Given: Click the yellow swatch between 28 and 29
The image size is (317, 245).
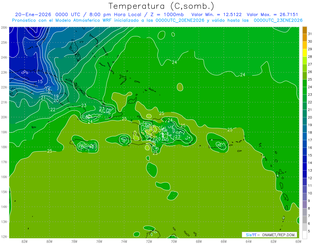Looking at the screenshot, I should click(305, 53).
